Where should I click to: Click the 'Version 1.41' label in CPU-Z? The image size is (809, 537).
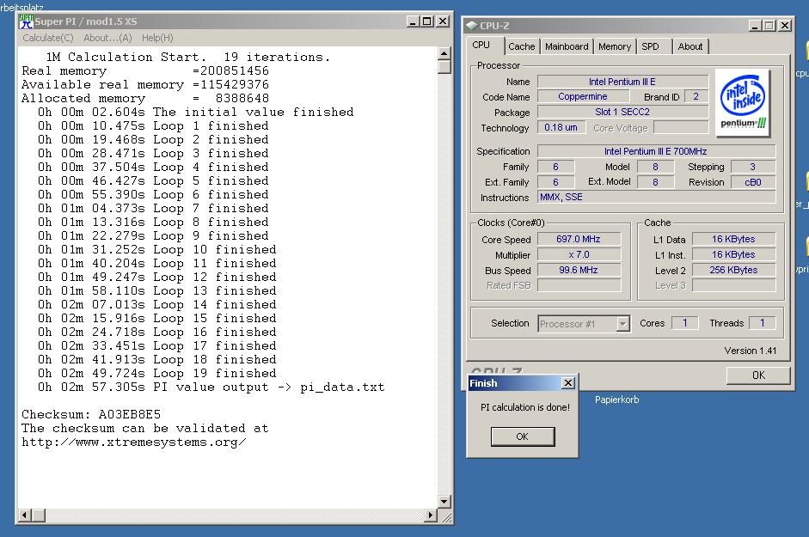[x=751, y=351]
